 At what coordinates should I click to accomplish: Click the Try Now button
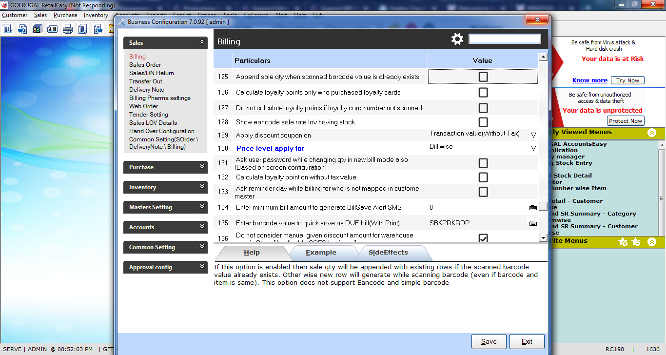pyautogui.click(x=627, y=80)
